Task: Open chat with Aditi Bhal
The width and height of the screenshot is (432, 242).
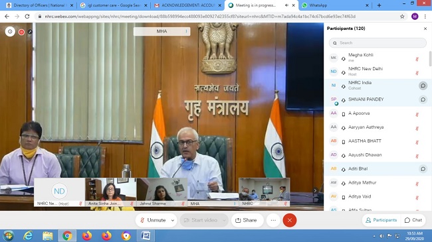Action: click(423, 168)
